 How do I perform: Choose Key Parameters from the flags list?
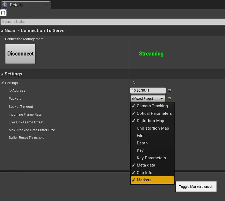point(152,158)
